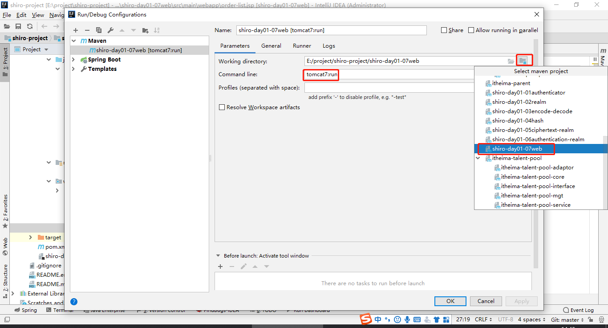
Task: Open the Sogou toolbox grid icon
Action: pyautogui.click(x=446, y=320)
